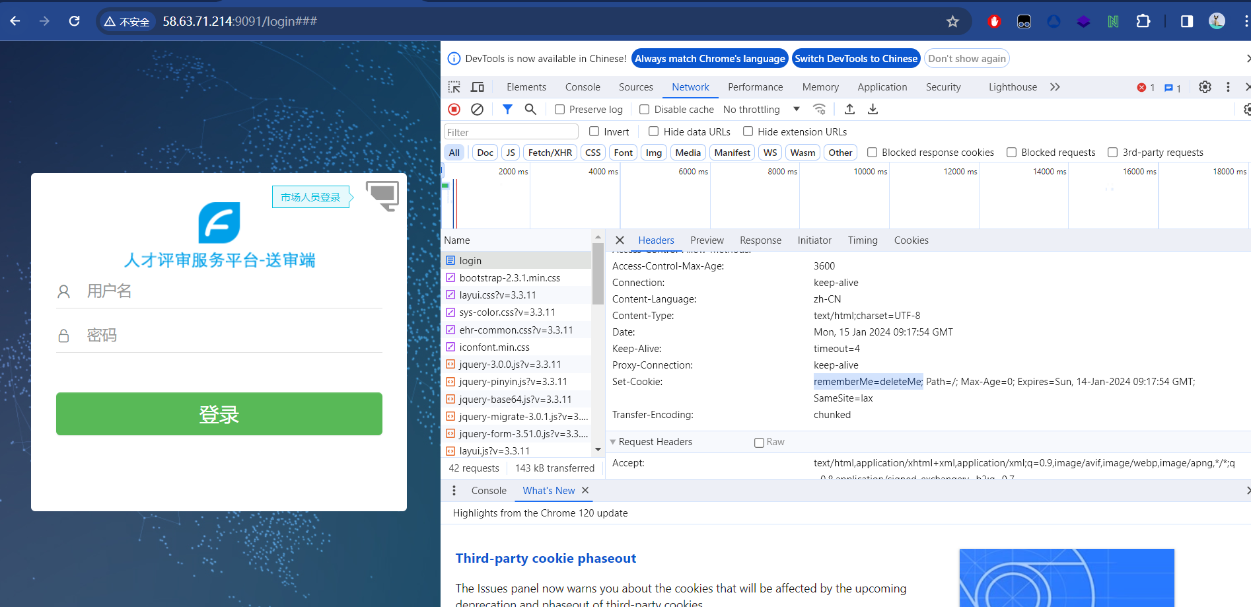Open the browser extensions puzzle icon
This screenshot has width=1251, height=607.
click(x=1143, y=21)
